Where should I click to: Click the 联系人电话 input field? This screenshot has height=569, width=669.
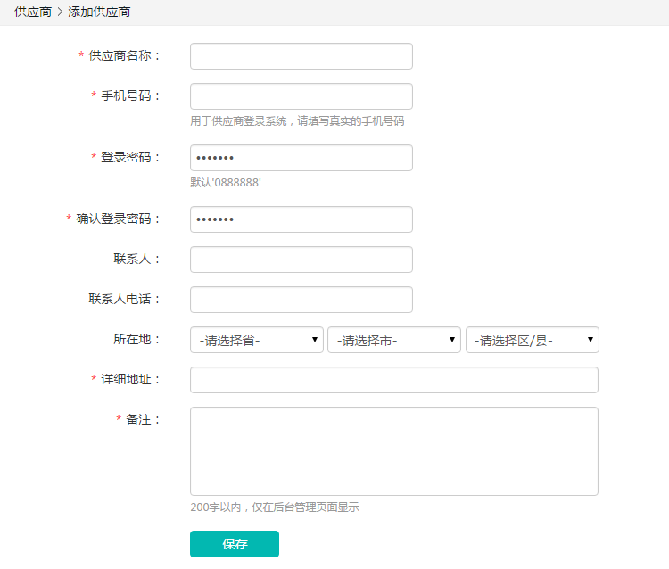click(301, 300)
